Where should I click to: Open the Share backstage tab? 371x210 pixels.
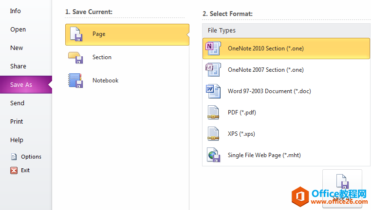click(18, 66)
